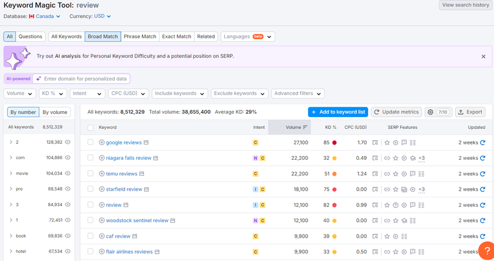Open the flair airlines reviews keyword link
Viewport: 494px width, 261px height.
point(129,252)
